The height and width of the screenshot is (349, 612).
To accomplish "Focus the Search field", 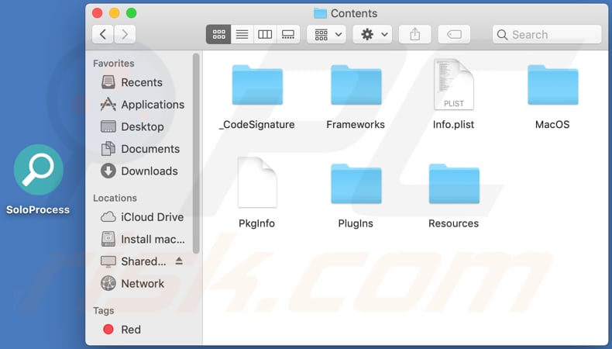I will (x=547, y=34).
